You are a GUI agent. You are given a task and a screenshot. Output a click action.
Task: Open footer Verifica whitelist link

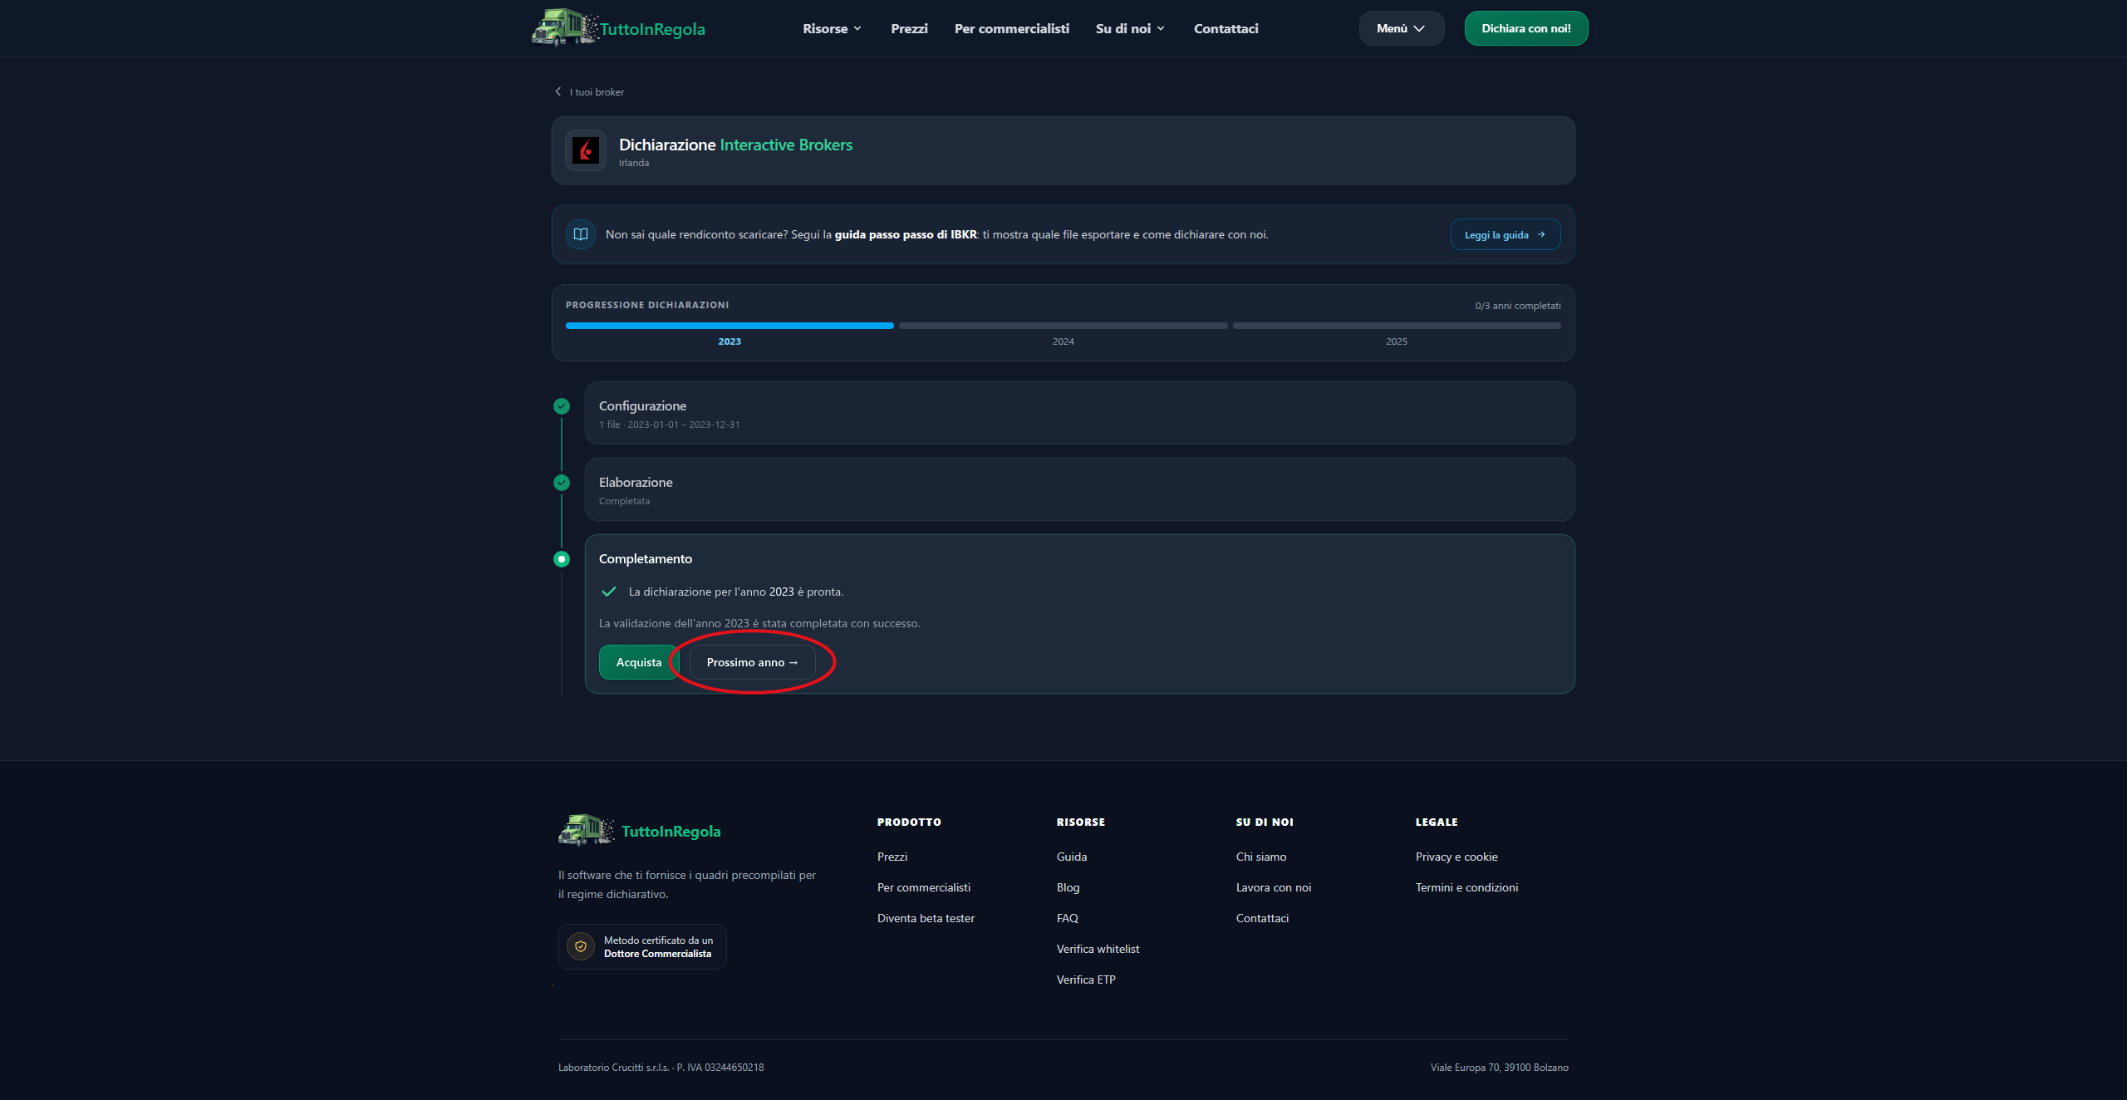point(1098,949)
